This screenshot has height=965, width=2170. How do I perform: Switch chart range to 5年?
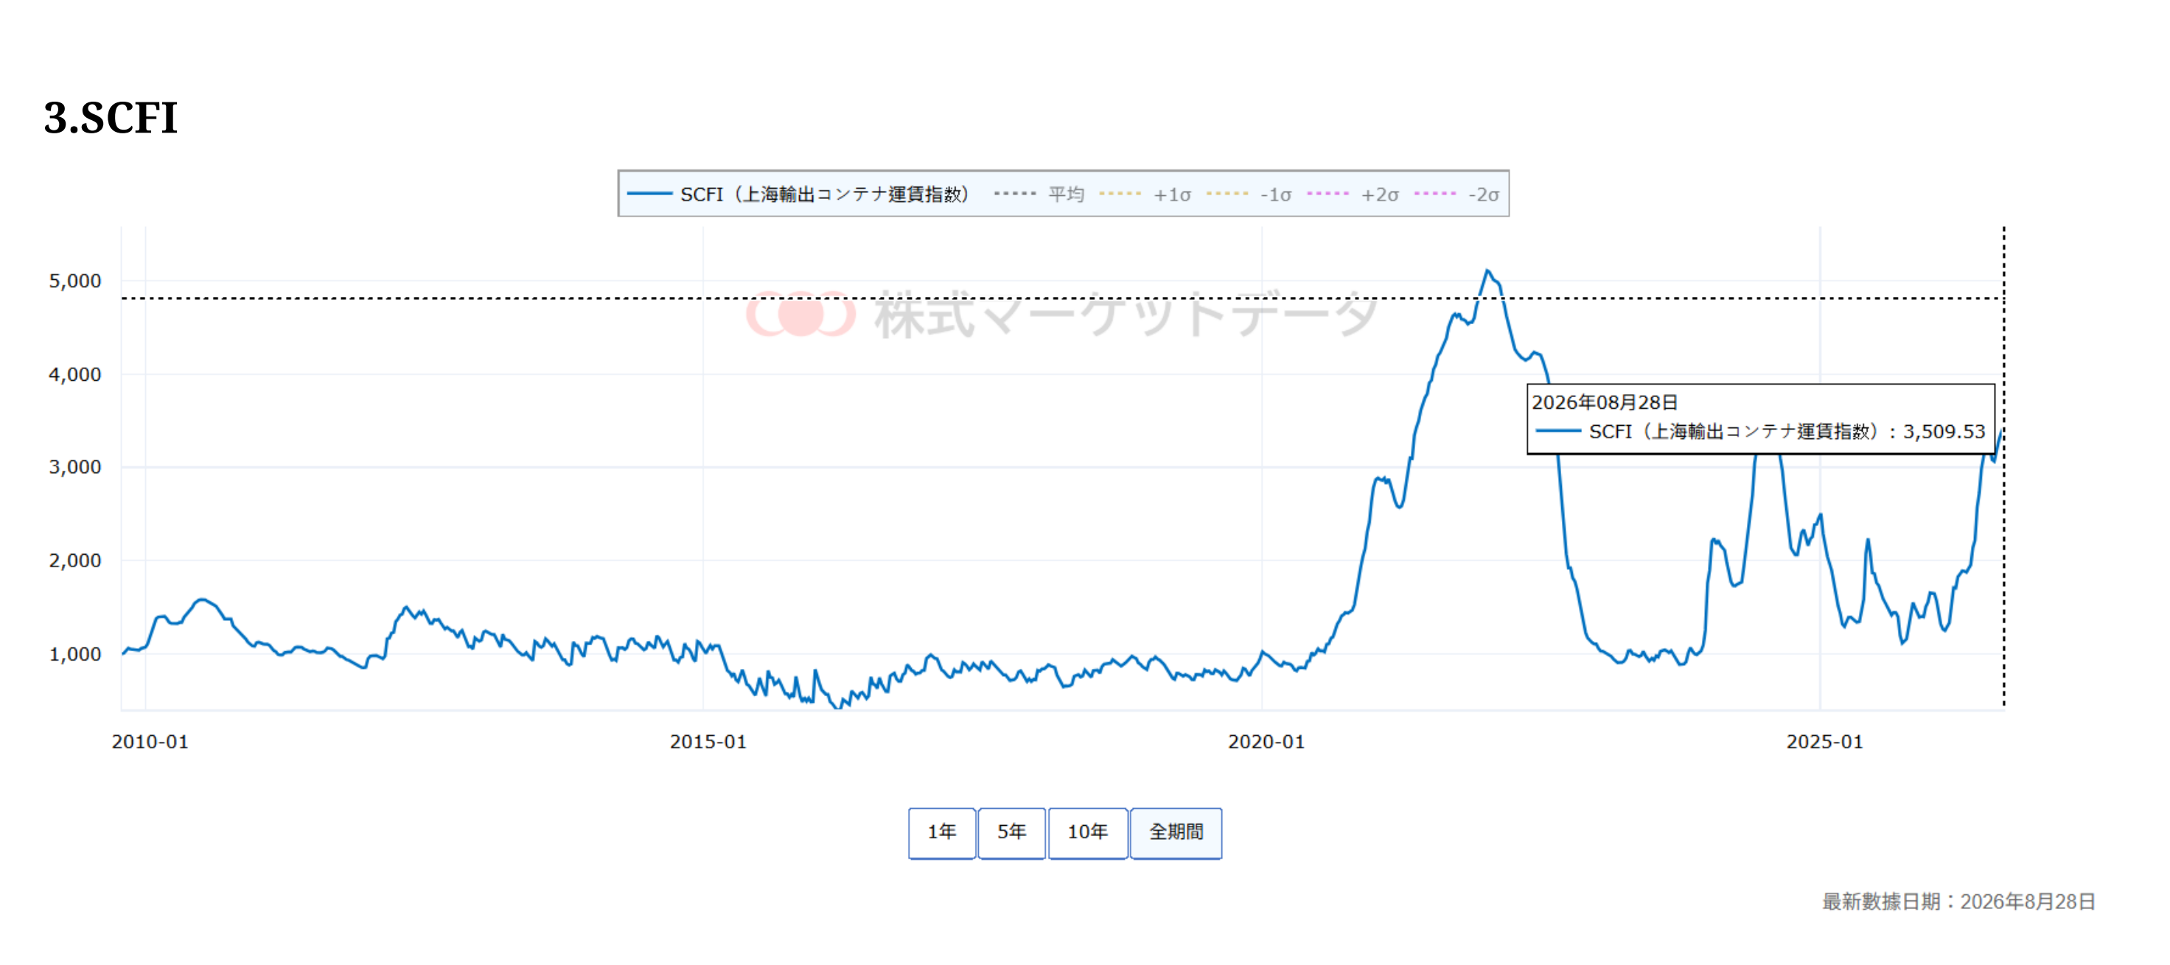coord(1012,833)
